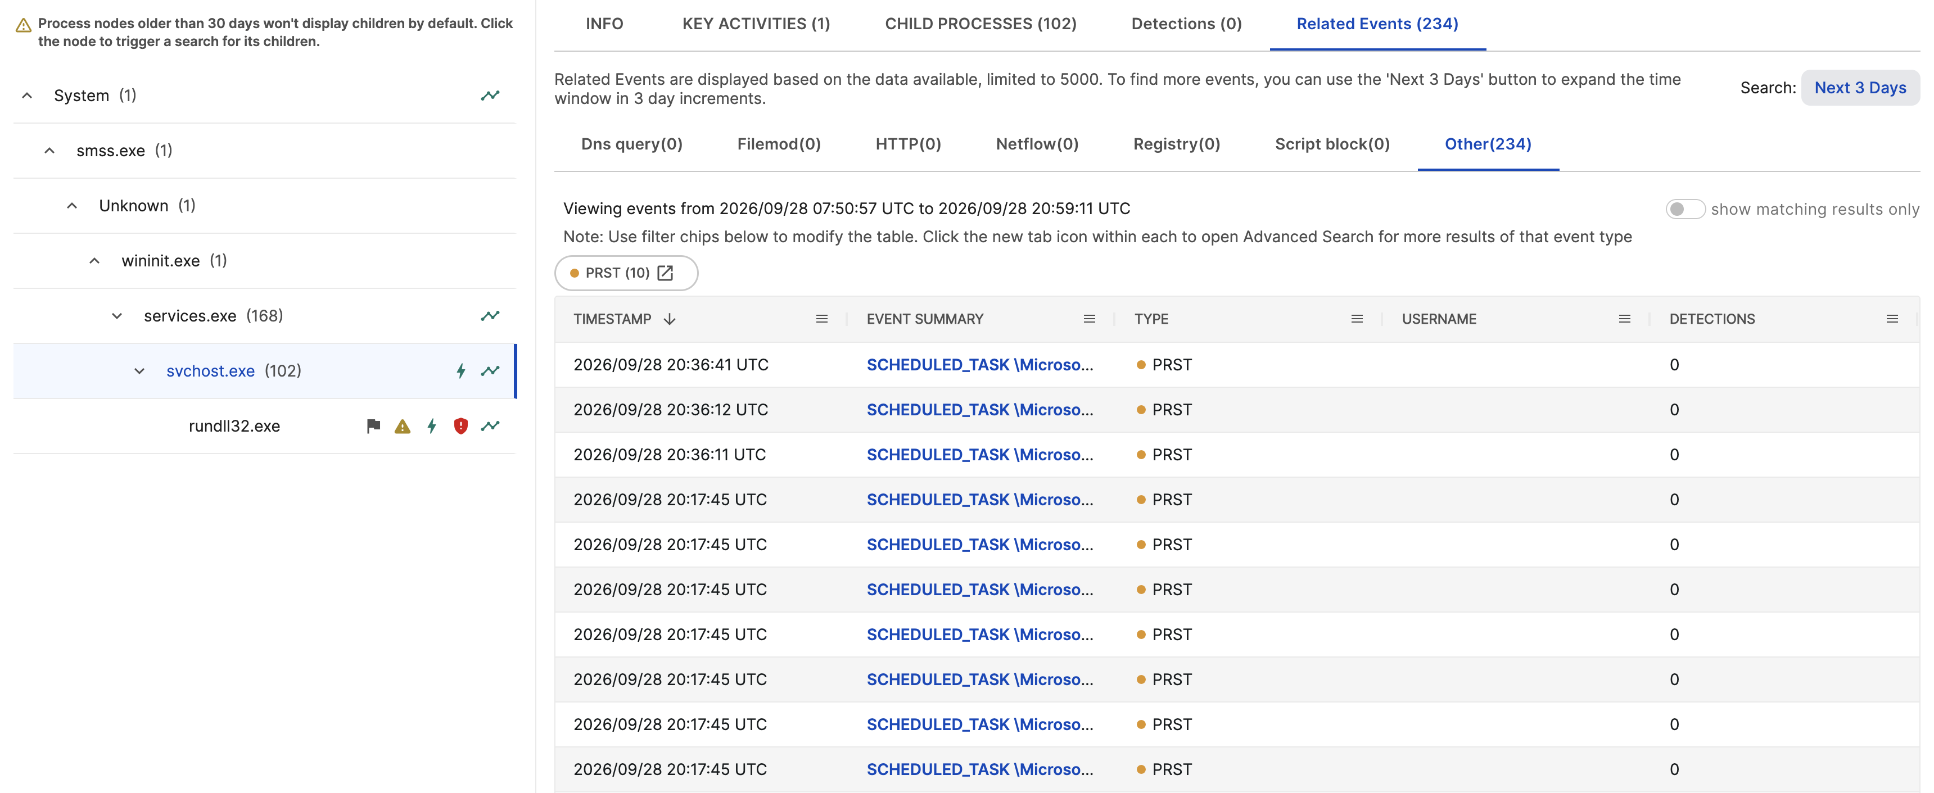Click the TIMESTAMP sort arrow
The height and width of the screenshot is (793, 1934).
tap(670, 319)
